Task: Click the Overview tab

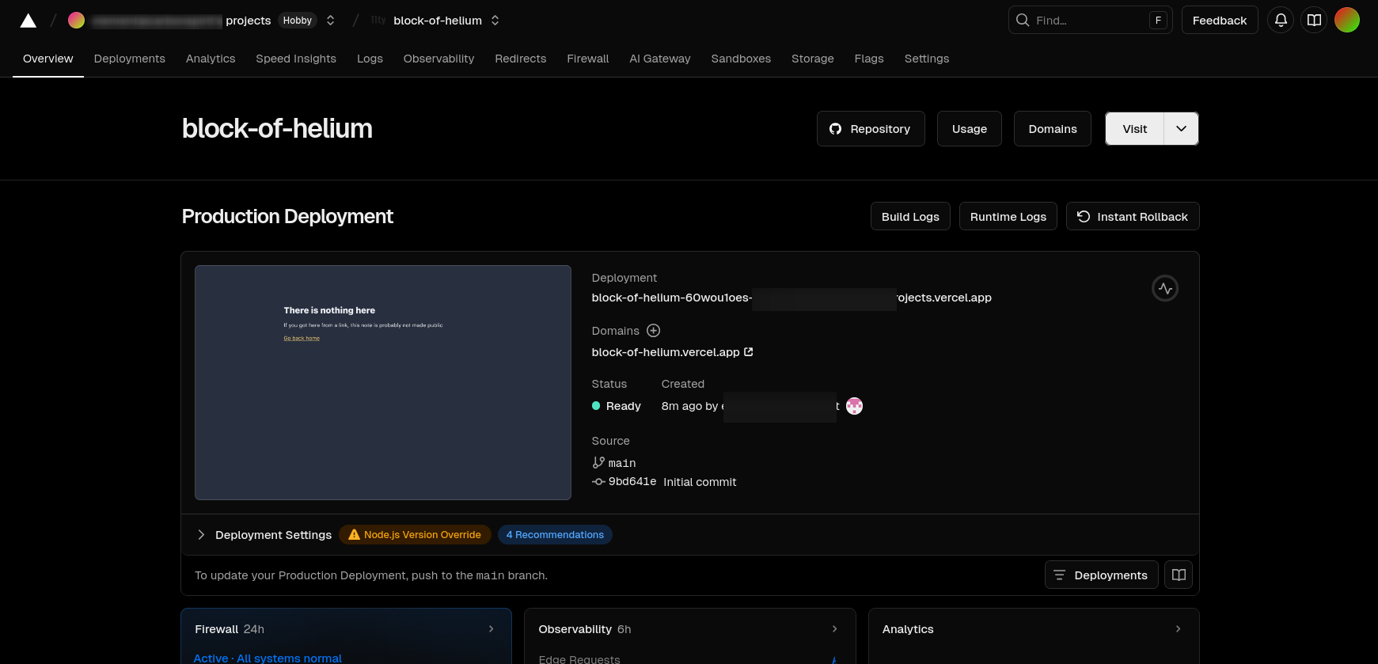Action: pyautogui.click(x=48, y=59)
